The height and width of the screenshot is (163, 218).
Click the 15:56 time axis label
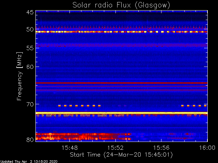(x=161, y=148)
